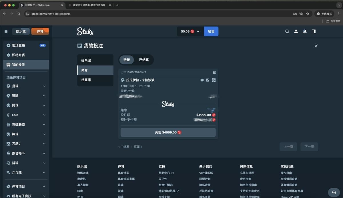Open the live stream icon for 拉瓜伊拉 match
This screenshot has height=198, width=343.
(202, 80)
